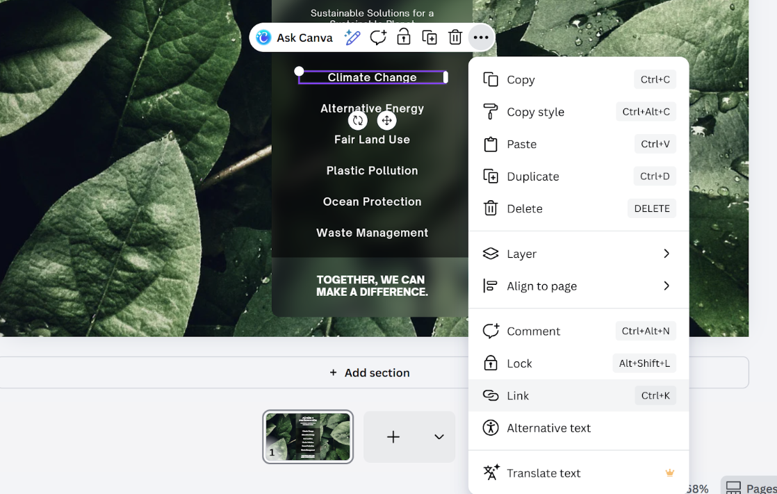Click the add comment bubble icon in toolbar
This screenshot has width=777, height=494.
378,38
